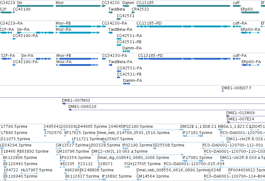Select the DME1-007M03 clone label
The image size is (265, 181).
pyautogui.click(x=76, y=100)
